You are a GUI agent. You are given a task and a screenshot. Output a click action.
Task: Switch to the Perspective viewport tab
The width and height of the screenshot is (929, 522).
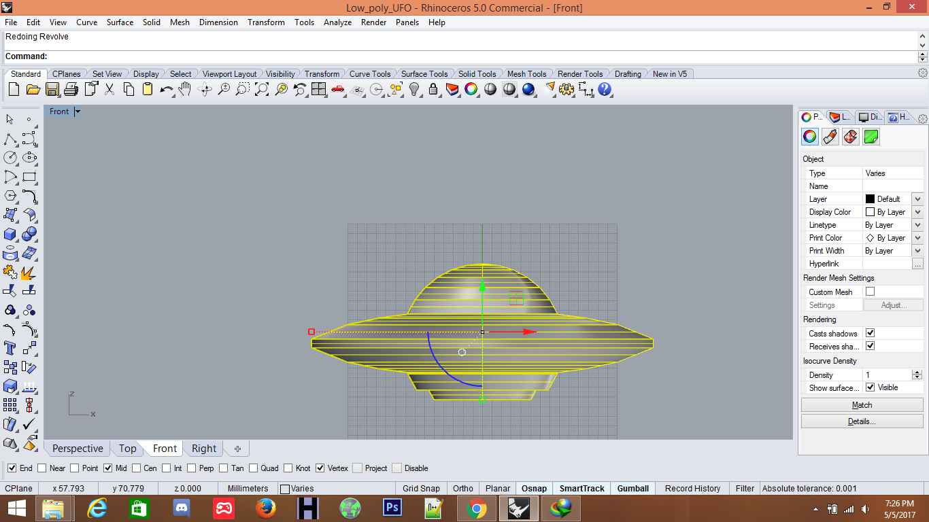click(78, 449)
